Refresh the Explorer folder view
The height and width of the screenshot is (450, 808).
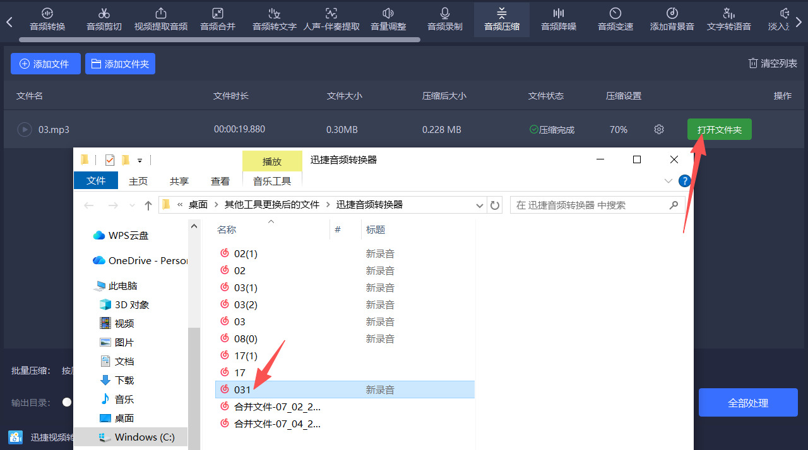pos(496,205)
